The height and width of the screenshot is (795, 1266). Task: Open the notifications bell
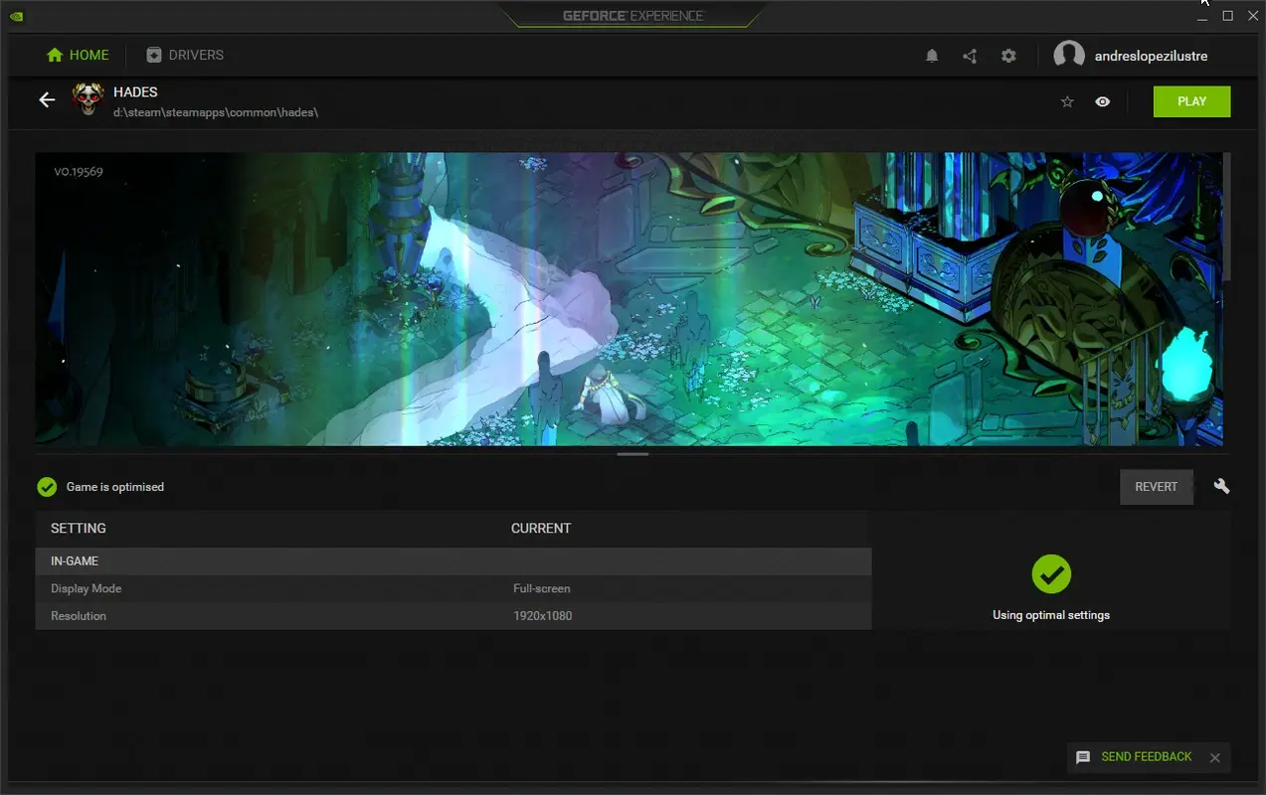point(932,56)
